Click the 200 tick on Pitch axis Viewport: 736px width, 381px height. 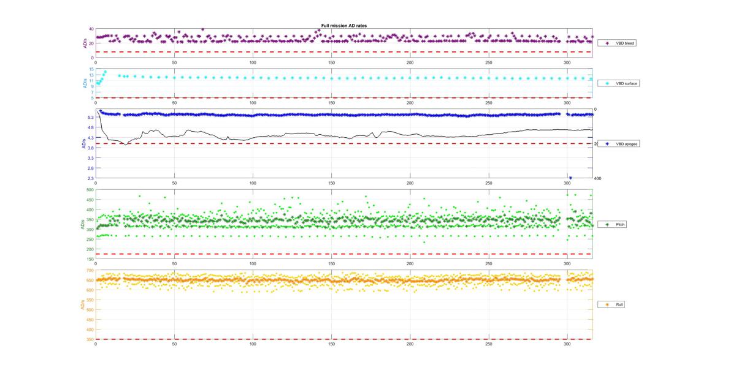90,249
